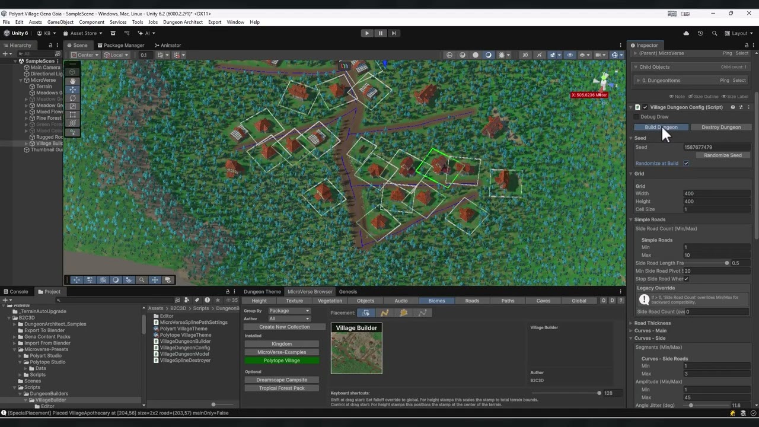Click the Step frame button

tap(394, 33)
